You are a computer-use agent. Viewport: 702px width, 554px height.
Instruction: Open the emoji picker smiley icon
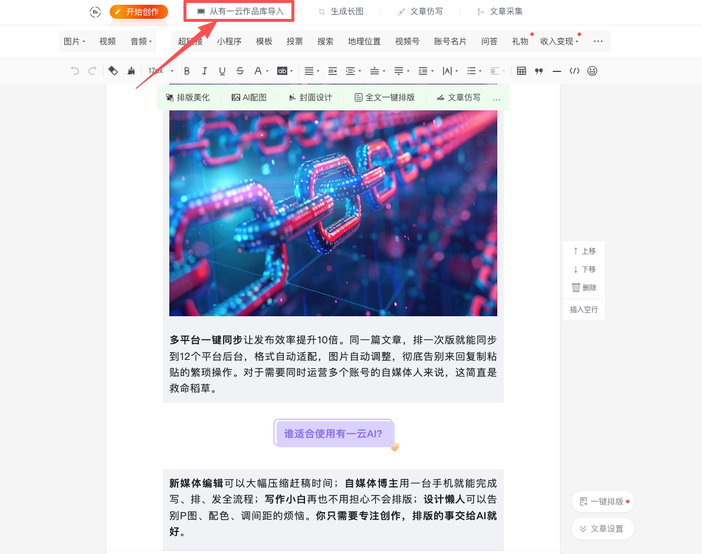(x=592, y=71)
